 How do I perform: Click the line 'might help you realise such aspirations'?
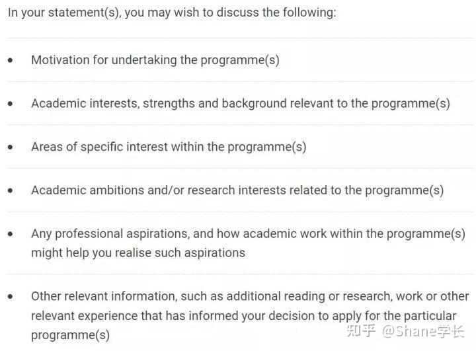point(138,253)
